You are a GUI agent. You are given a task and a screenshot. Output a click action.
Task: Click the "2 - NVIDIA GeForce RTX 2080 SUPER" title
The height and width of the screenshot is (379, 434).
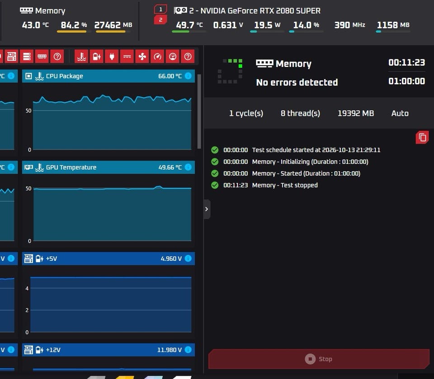tap(255, 10)
